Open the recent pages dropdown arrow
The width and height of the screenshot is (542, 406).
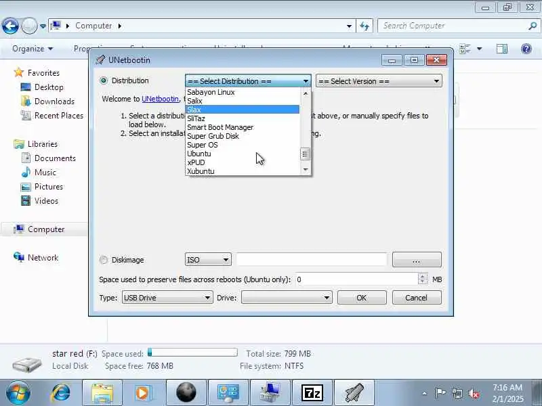pyautogui.click(x=43, y=26)
